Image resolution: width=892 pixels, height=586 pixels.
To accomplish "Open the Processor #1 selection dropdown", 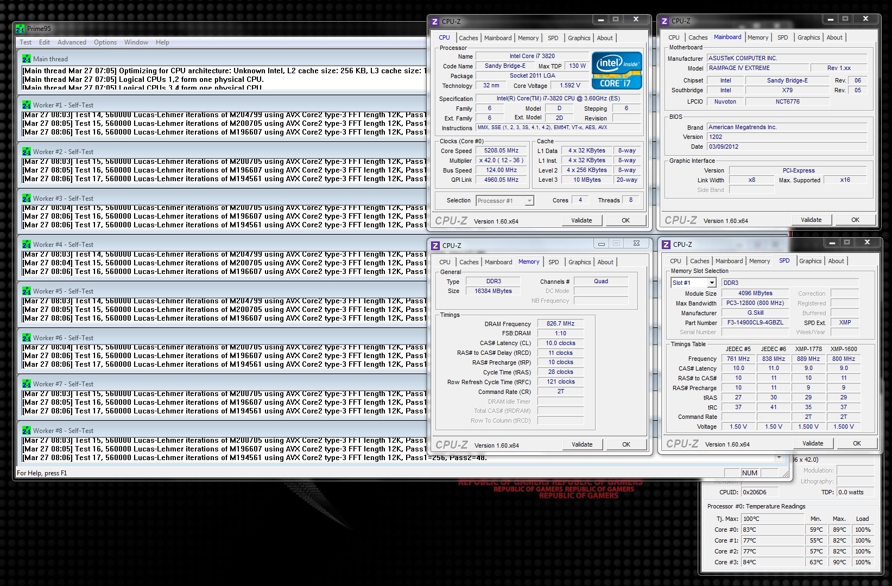I will (x=505, y=201).
